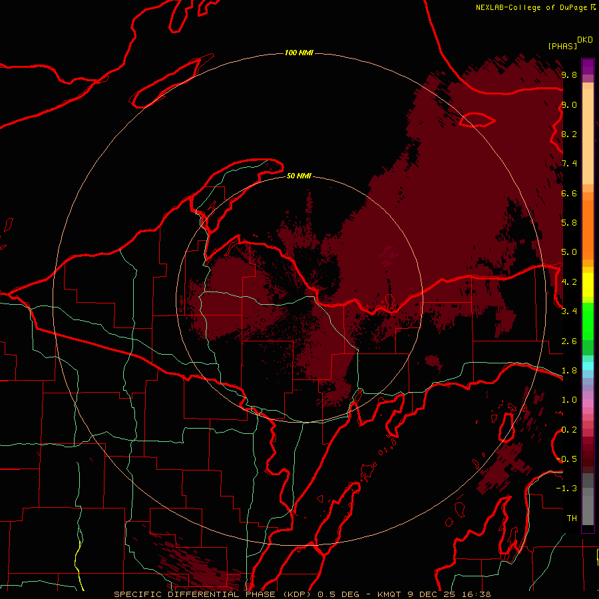
Task: Click the 2.6 scale value
Action: (569, 341)
